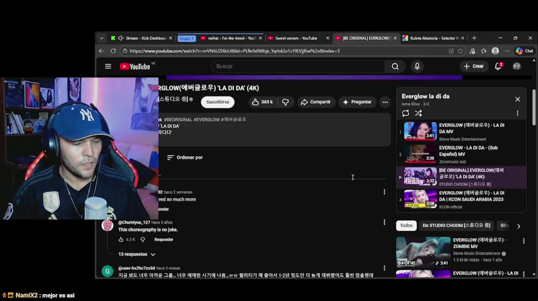Click the #EVERGLOW hashtag
Image resolution: width=538 pixels, height=301 pixels.
(207, 120)
